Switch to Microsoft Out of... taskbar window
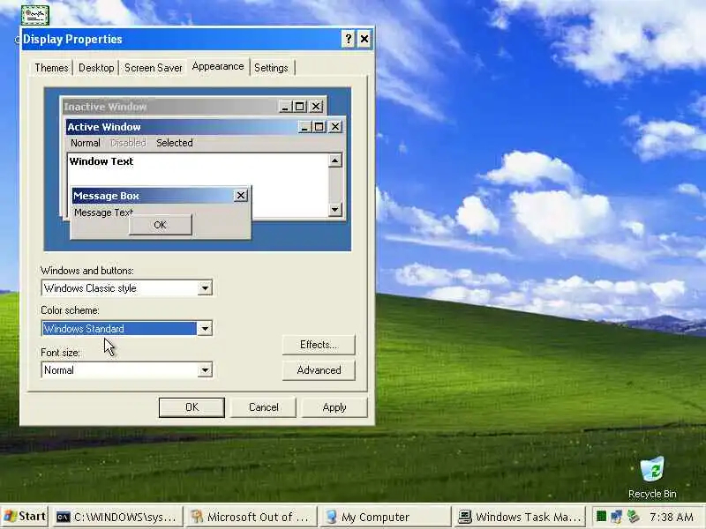Screen dimensions: 706x529 252,517
